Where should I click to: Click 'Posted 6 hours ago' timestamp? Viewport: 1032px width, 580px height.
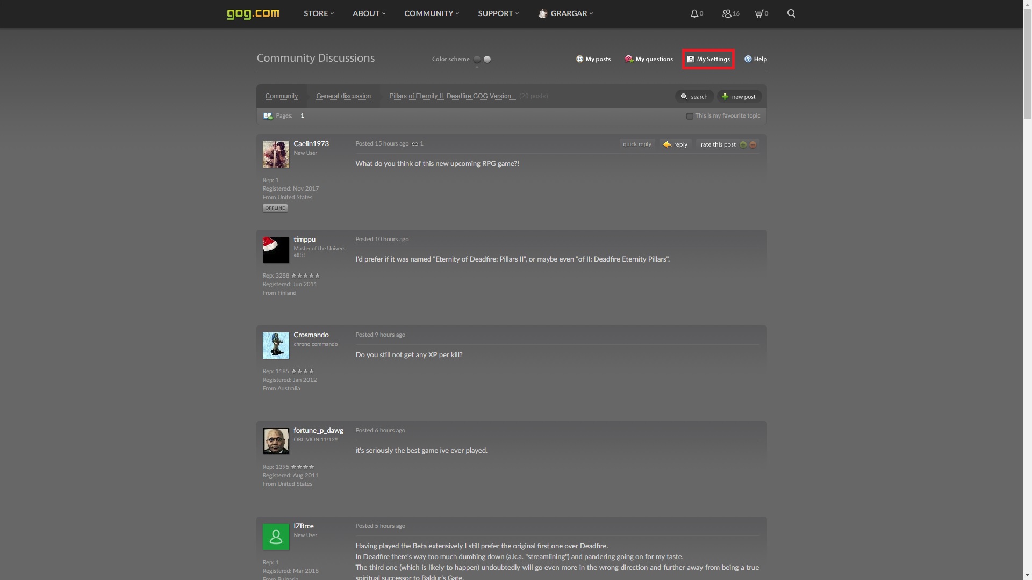coord(380,431)
